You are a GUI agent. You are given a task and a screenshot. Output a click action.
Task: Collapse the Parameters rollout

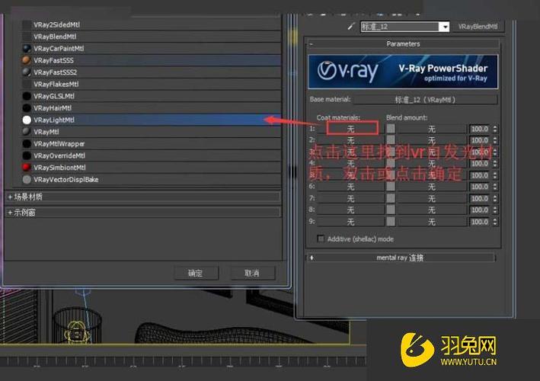tap(403, 44)
